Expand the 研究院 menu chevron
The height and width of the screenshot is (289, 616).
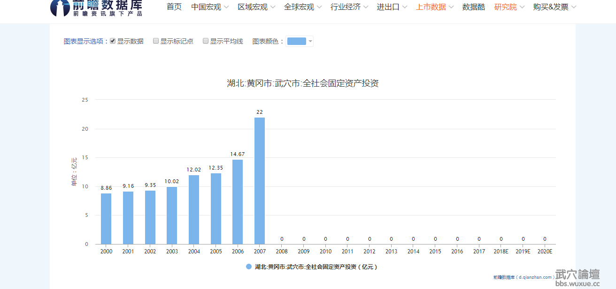pyautogui.click(x=522, y=7)
